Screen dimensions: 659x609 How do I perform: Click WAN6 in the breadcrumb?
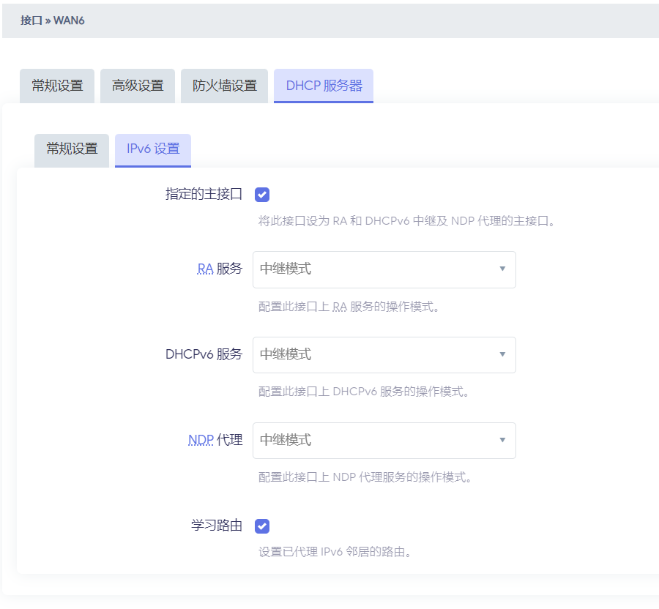pos(70,20)
